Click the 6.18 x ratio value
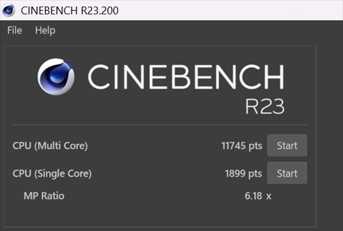 [258, 196]
